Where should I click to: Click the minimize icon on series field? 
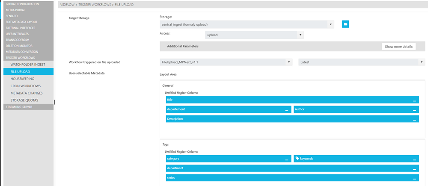[414, 178]
